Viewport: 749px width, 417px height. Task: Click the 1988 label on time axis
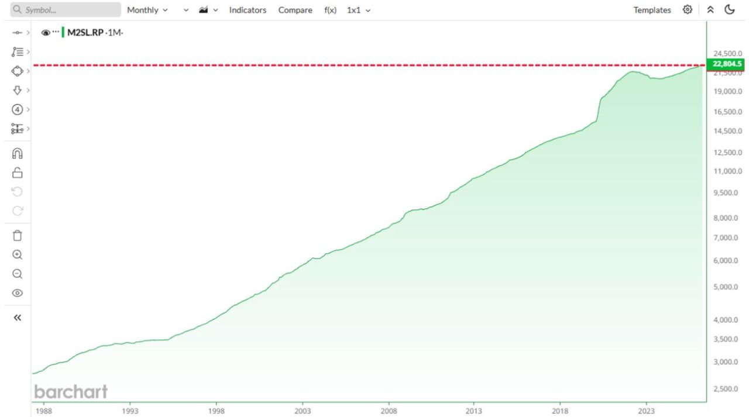44,411
